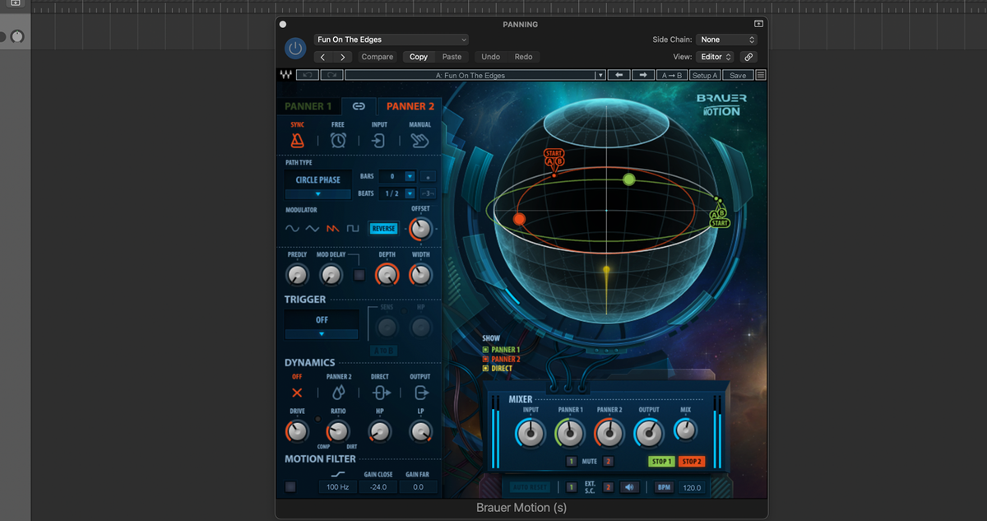Open the Beats 1/2 dropdown
987x521 pixels.
410,194
